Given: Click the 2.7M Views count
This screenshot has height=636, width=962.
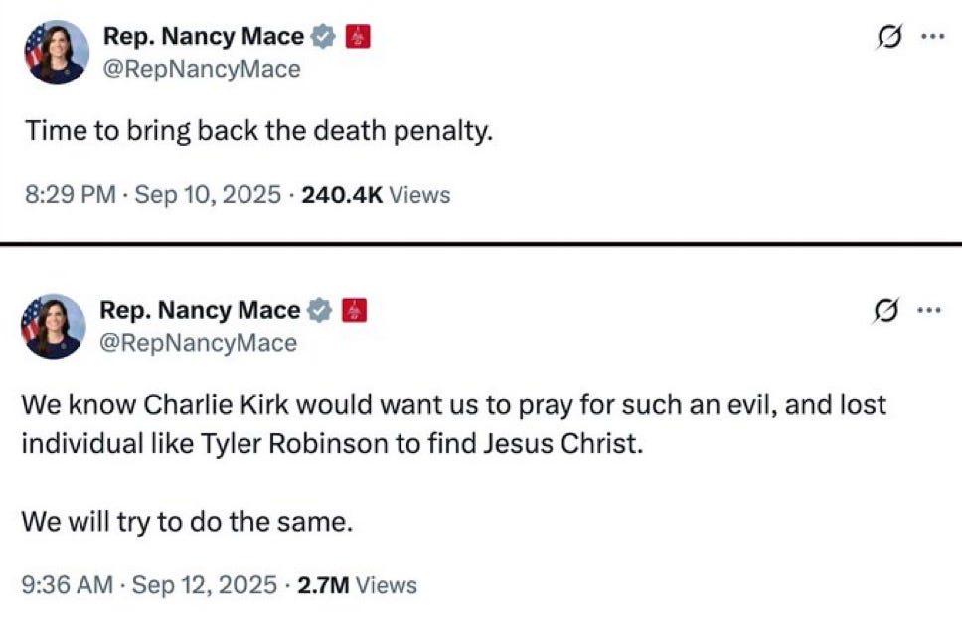Looking at the screenshot, I should (357, 585).
